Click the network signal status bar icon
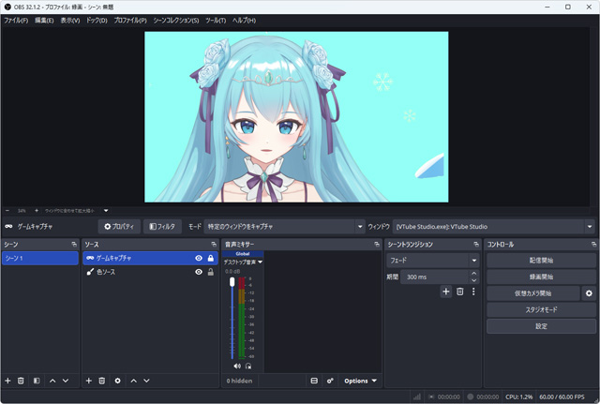600x404 pixels. tap(417, 397)
